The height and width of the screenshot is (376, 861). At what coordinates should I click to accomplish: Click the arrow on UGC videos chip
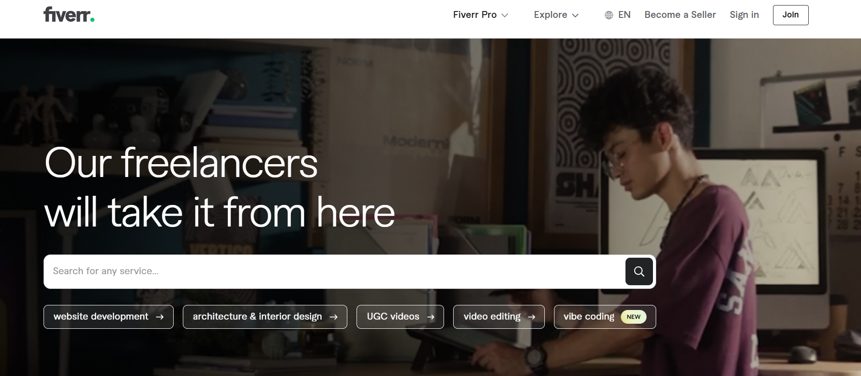pyautogui.click(x=430, y=317)
